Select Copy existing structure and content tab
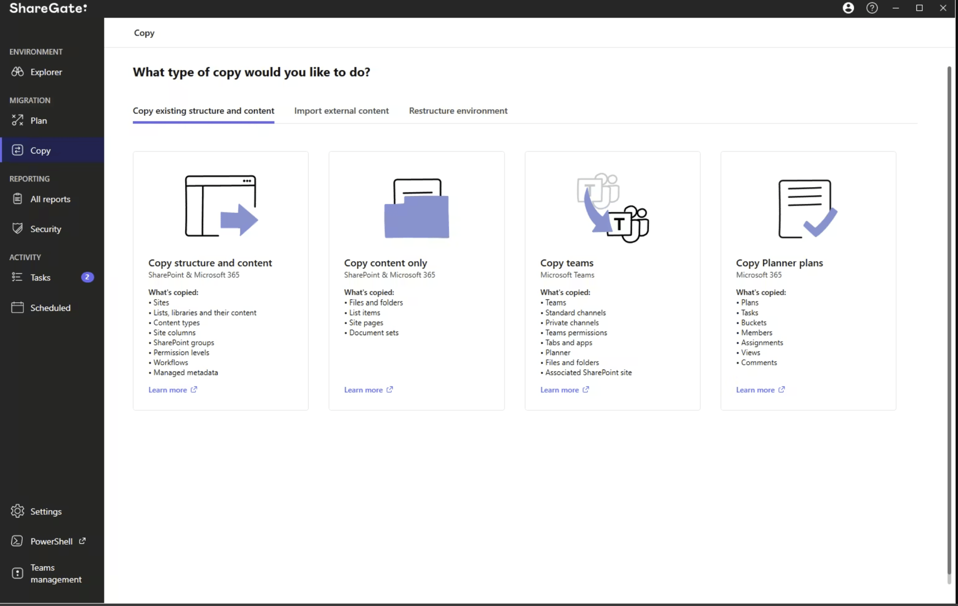 pos(203,111)
